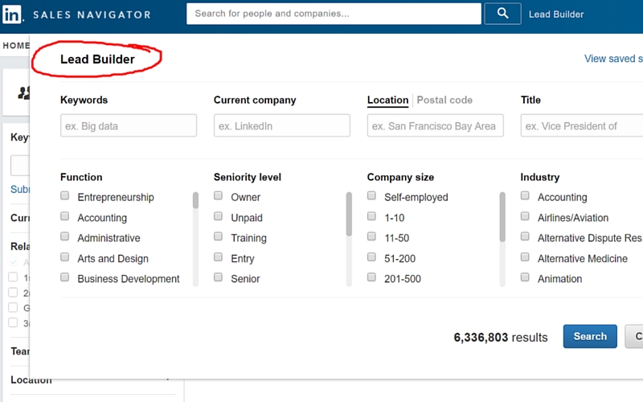Select the Senior seniority checkbox
The height and width of the screenshot is (402, 643).
pyautogui.click(x=218, y=277)
